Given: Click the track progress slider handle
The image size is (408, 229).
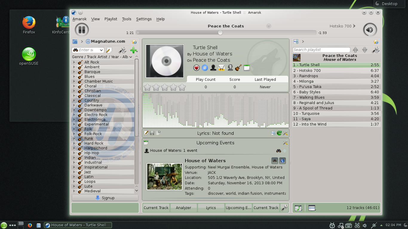Looking at the screenshot, I should click(220, 33).
